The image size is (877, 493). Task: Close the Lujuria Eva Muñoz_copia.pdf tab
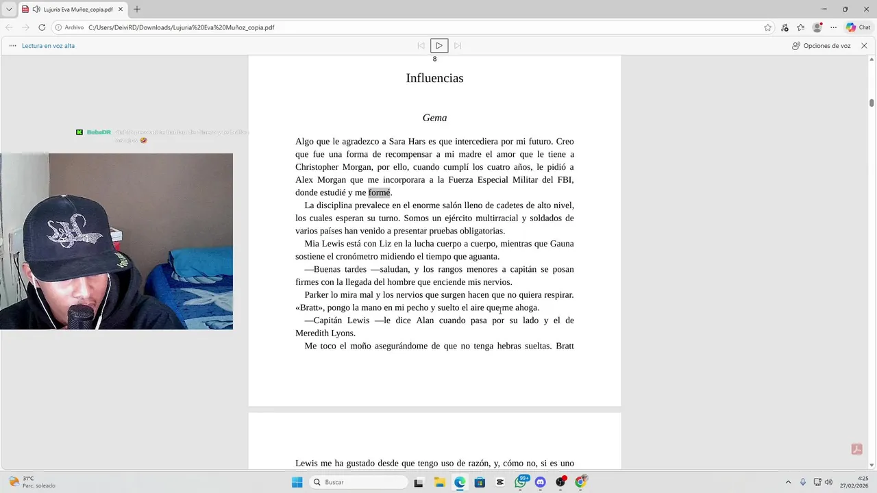pos(119,10)
